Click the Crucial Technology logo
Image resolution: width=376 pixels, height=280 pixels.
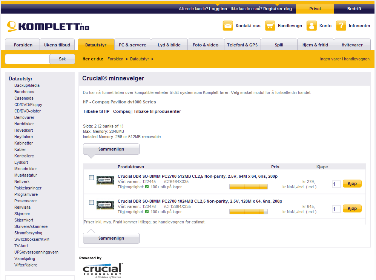[103, 271]
